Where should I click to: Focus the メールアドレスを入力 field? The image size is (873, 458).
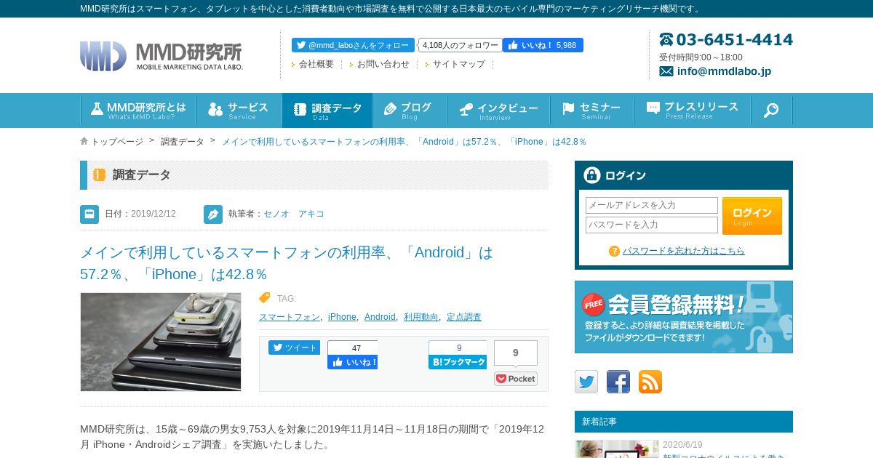[652, 205]
